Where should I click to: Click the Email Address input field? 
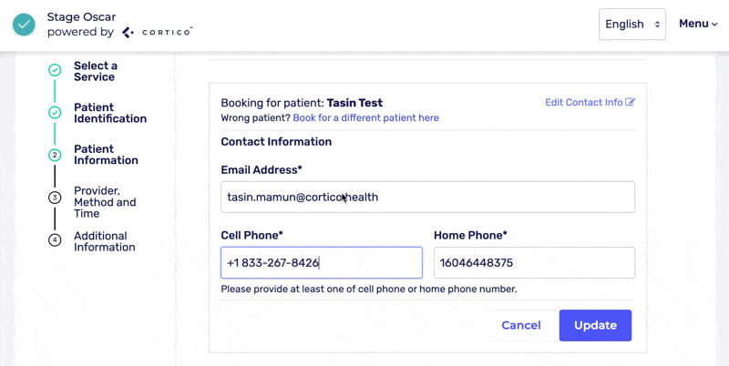coord(427,197)
